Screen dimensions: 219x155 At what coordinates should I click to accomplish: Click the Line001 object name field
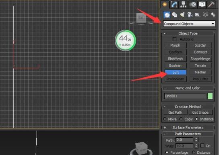click(185, 96)
